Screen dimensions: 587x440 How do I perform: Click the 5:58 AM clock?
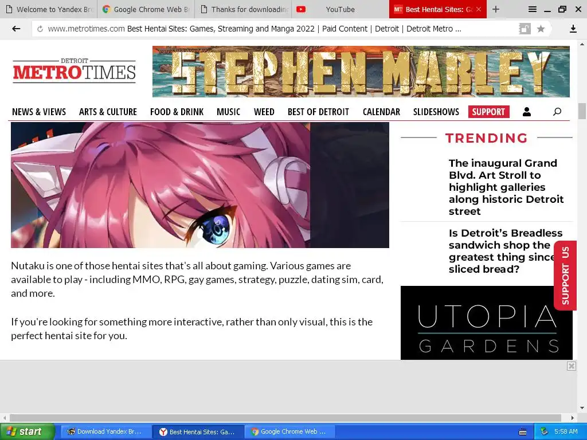(566, 431)
